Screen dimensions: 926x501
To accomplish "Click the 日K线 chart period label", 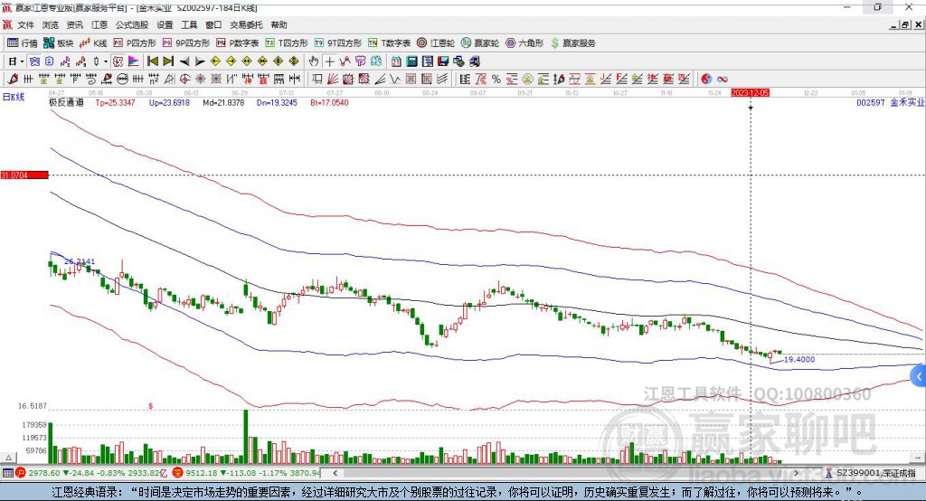I will coord(14,97).
